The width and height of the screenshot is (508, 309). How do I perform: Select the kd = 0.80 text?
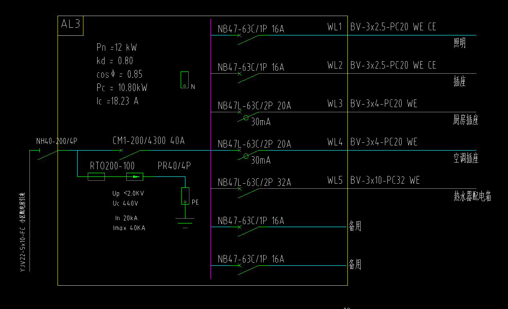(115, 61)
